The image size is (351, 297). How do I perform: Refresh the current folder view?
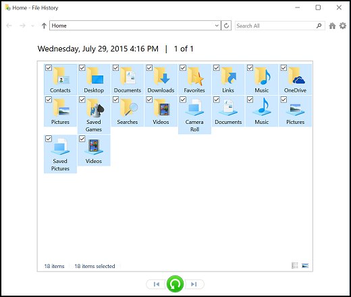pos(226,26)
